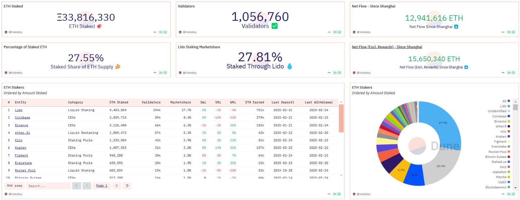The height and width of the screenshot is (200, 520).
Task: Open options menu on Net Flow - Since Shanghai card
Action: 503,32
